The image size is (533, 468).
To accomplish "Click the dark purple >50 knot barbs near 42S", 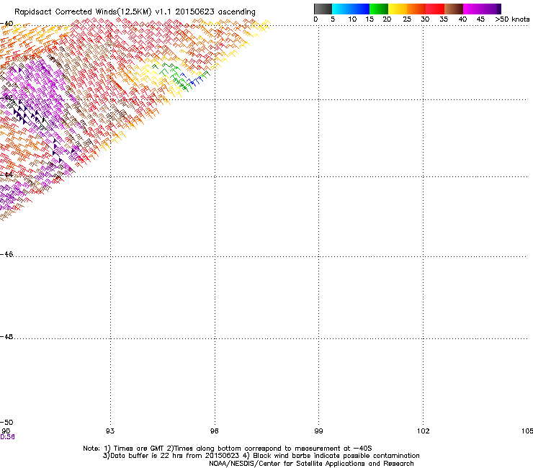I will tap(29, 114).
